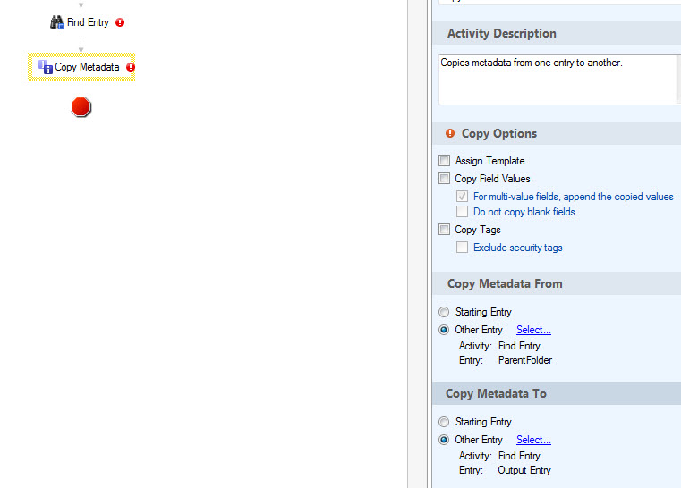Viewport: 681px width, 488px height.
Task: Check the Copy Field Values option
Action: (x=445, y=179)
